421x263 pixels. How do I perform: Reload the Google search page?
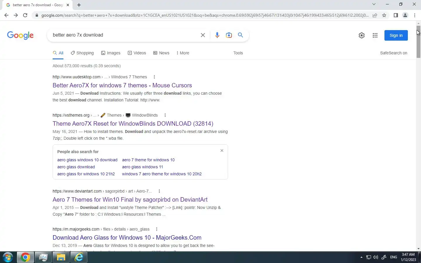pos(25,15)
